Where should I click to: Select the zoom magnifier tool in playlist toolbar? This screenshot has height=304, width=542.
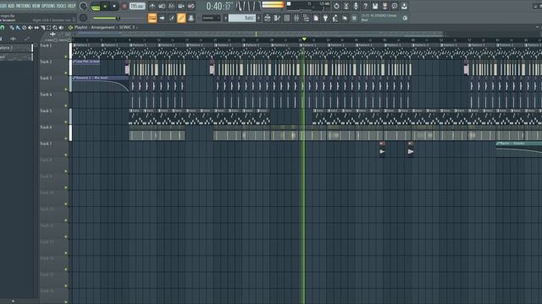pyautogui.click(x=55, y=28)
